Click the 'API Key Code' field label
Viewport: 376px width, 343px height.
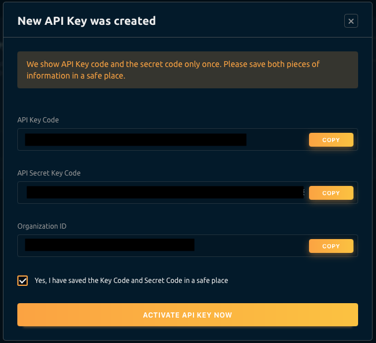[x=38, y=120]
